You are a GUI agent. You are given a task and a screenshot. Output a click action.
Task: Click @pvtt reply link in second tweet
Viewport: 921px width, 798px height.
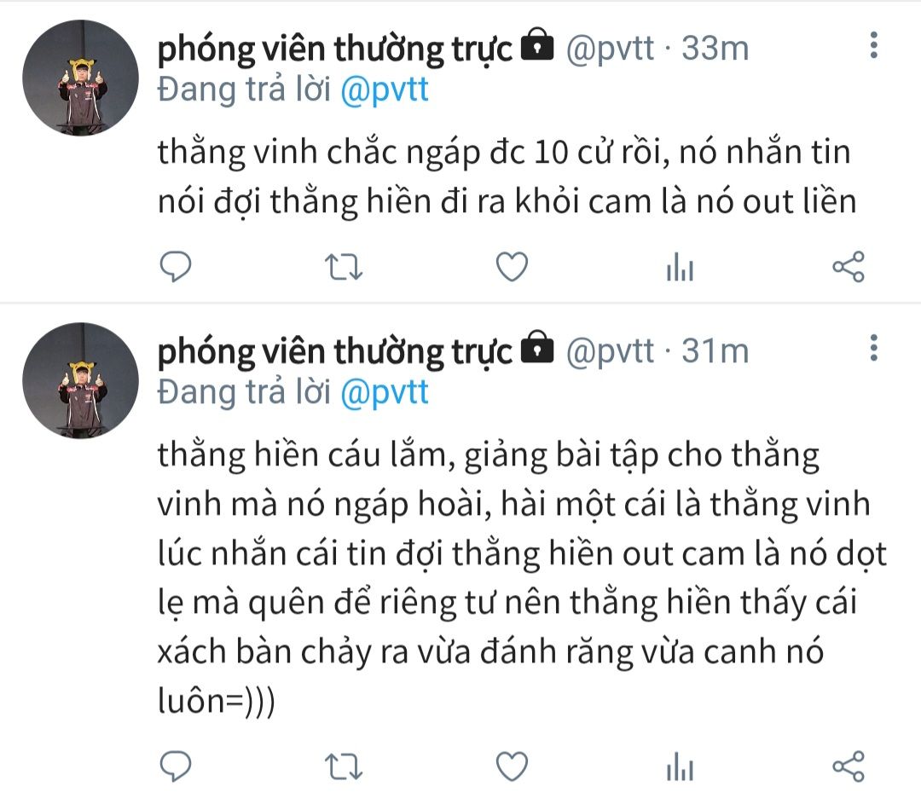click(384, 392)
